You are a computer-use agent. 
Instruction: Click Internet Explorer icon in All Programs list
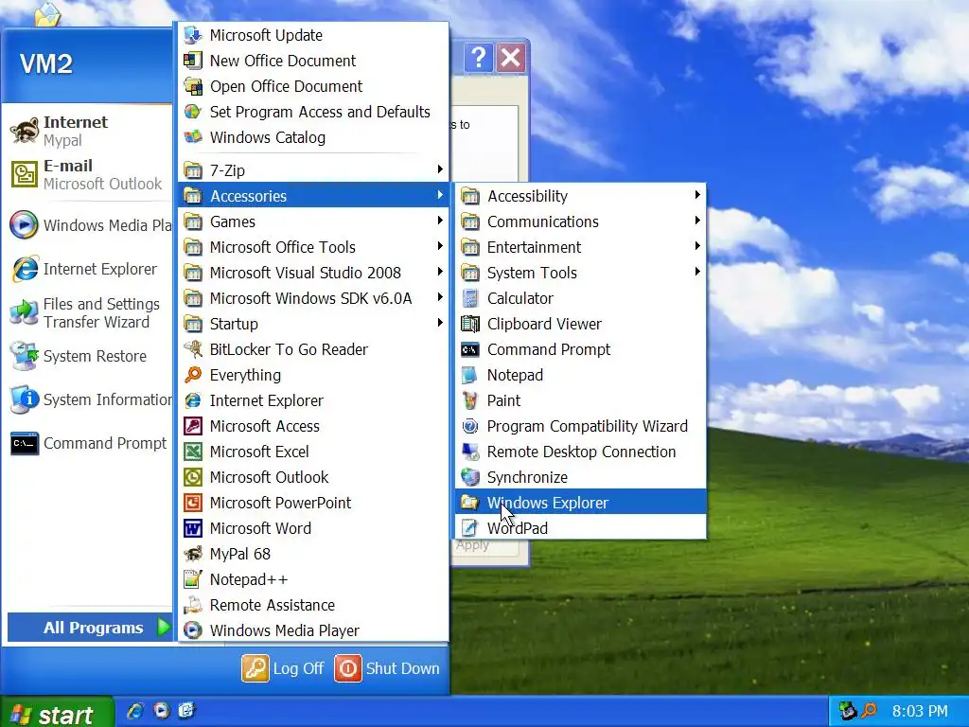193,400
